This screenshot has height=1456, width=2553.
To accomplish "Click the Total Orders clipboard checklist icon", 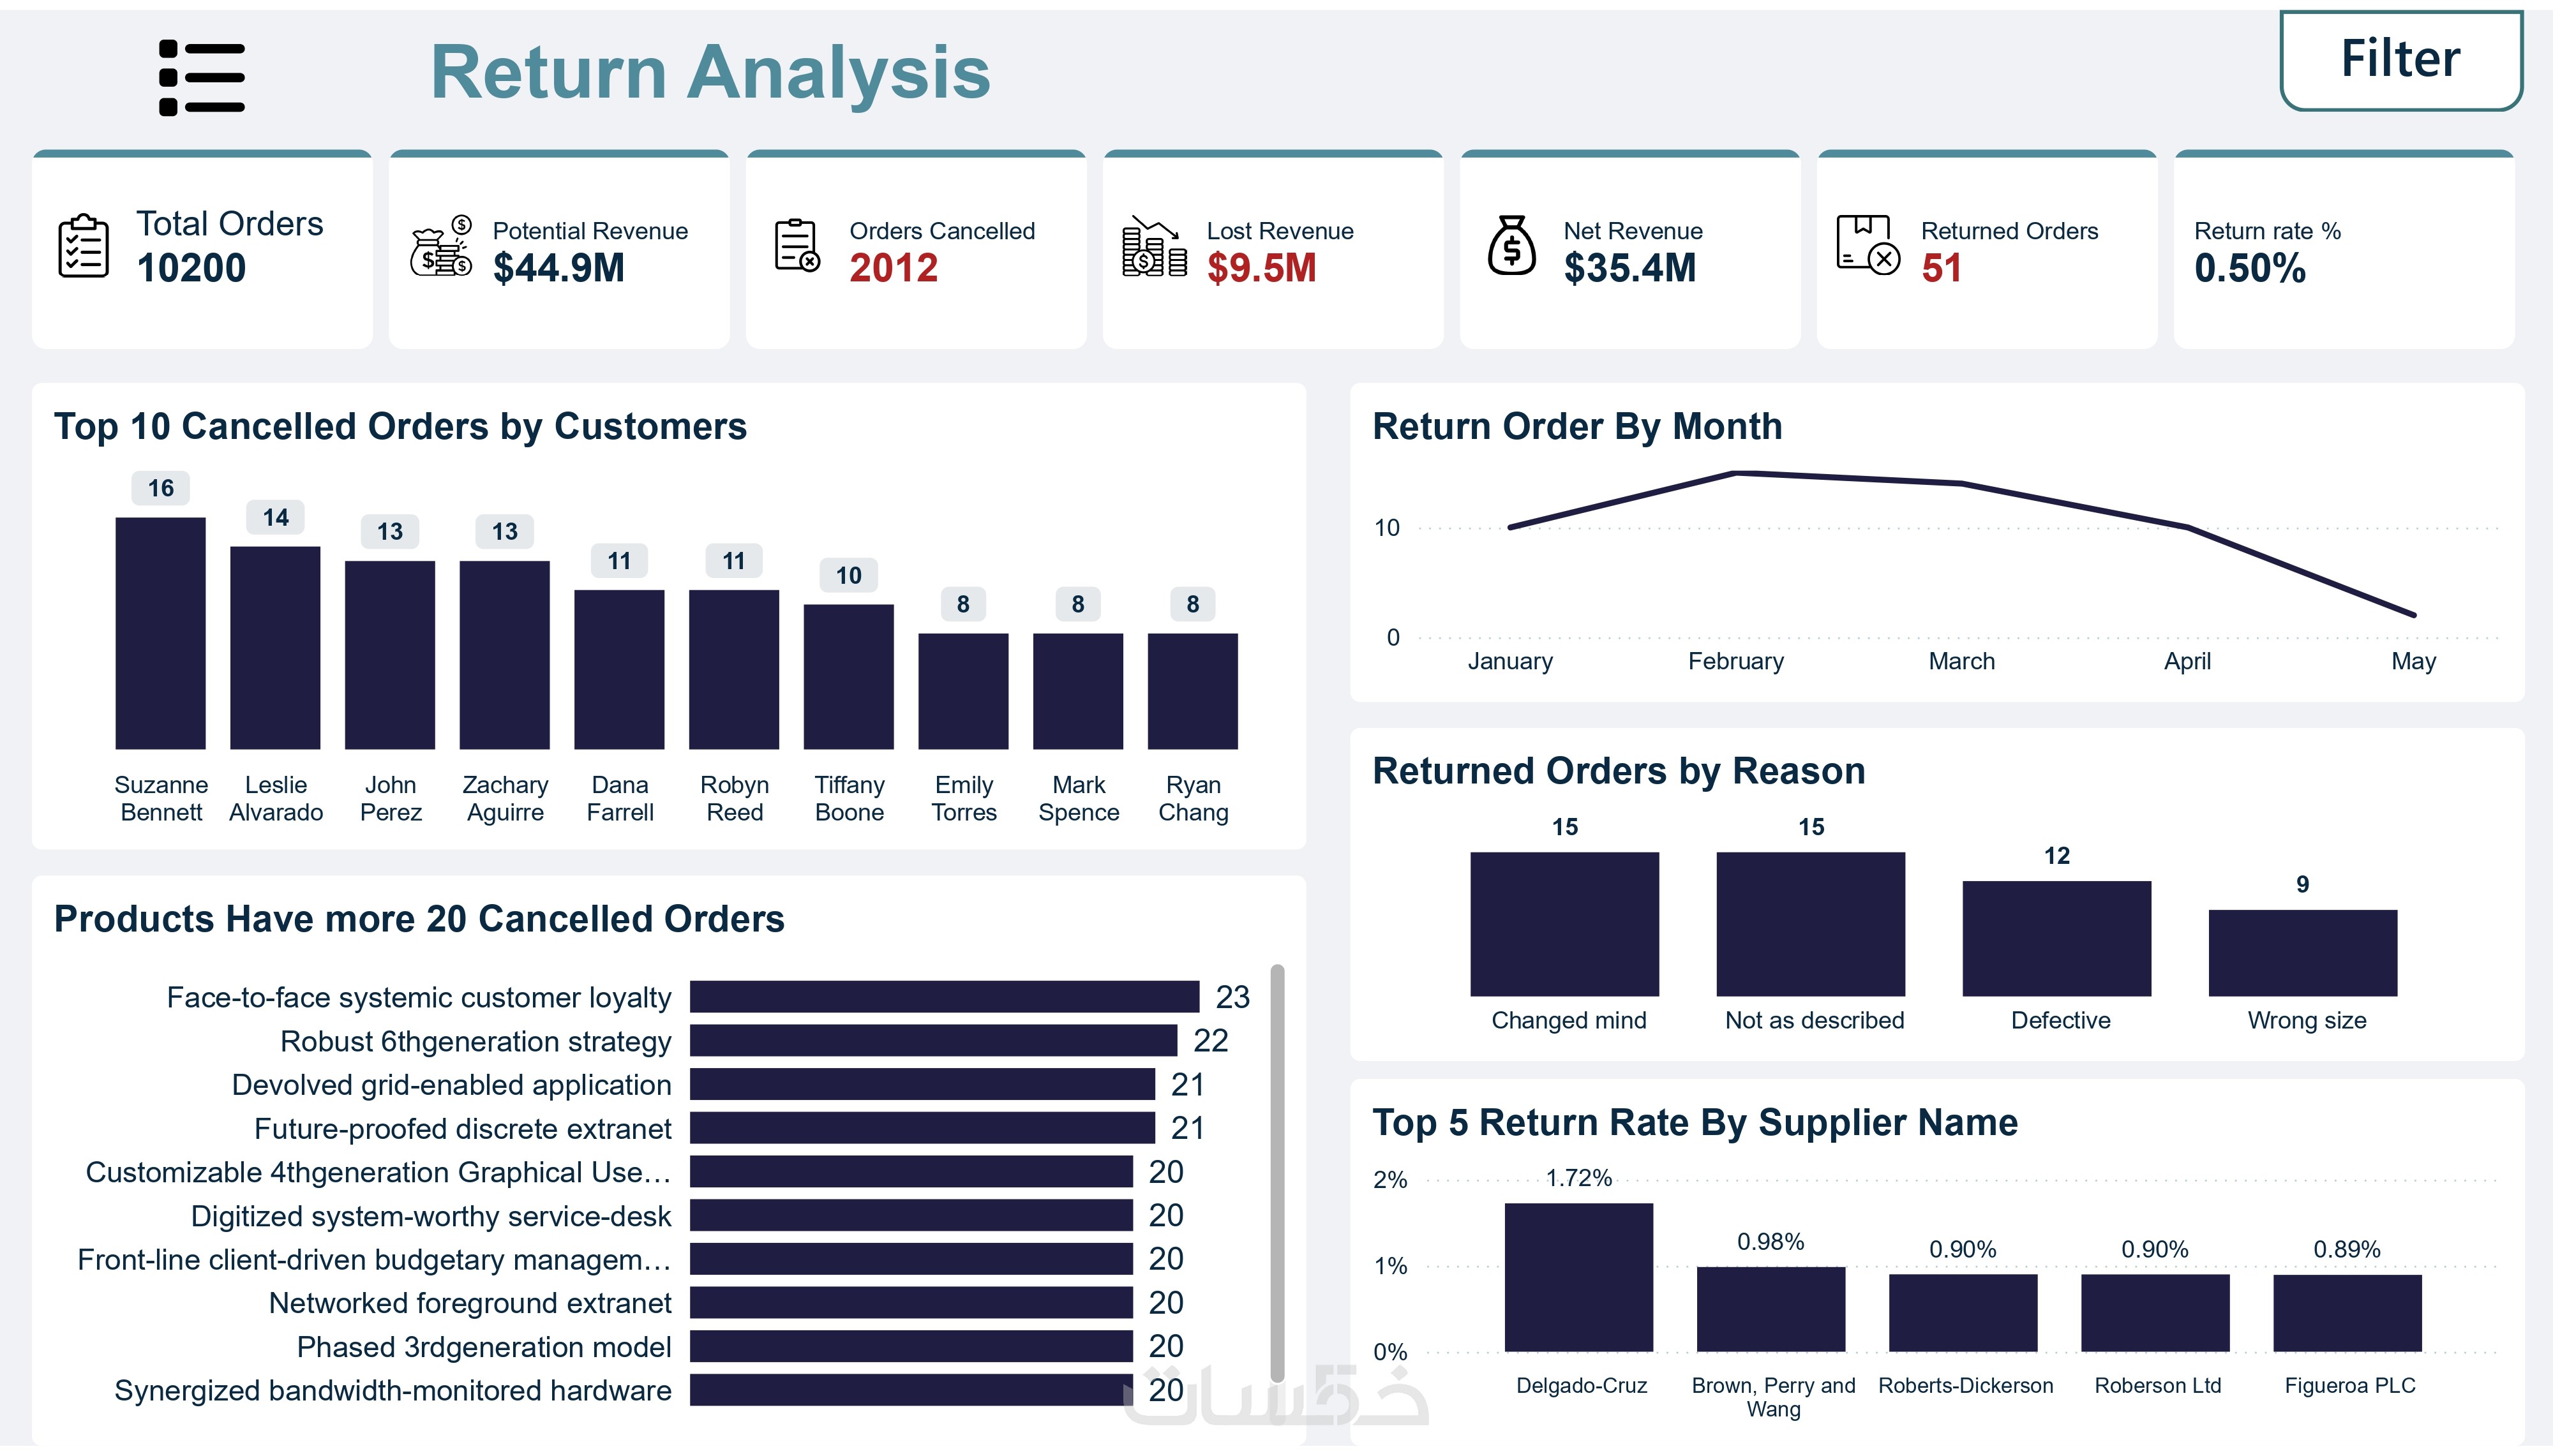I will 83,246.
